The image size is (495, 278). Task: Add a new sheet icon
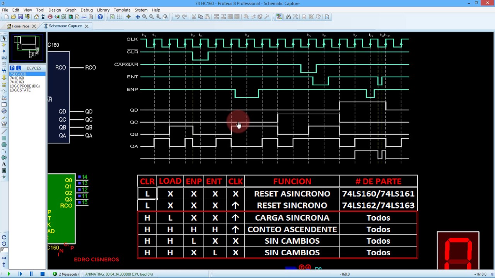click(x=304, y=17)
